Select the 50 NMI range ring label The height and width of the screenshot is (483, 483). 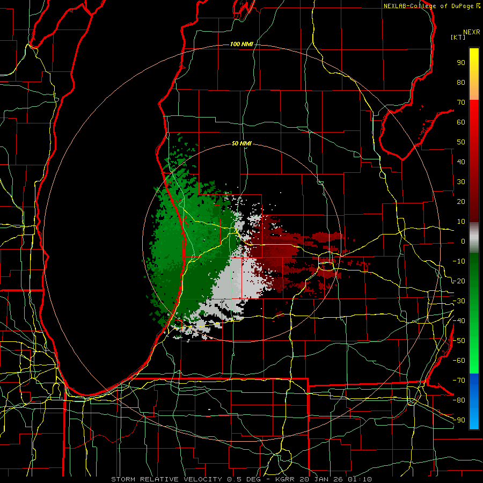click(241, 143)
